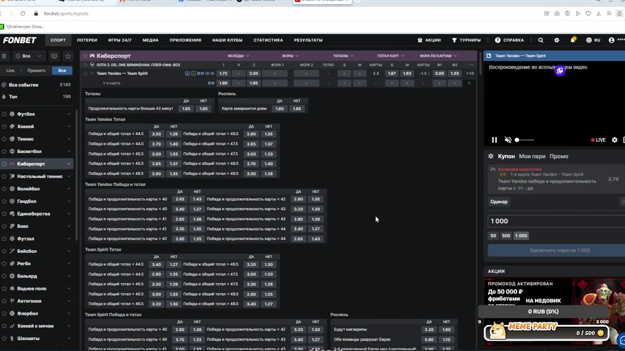Collapse tournament markets with up chevron
625x351 pixels.
coord(471,65)
